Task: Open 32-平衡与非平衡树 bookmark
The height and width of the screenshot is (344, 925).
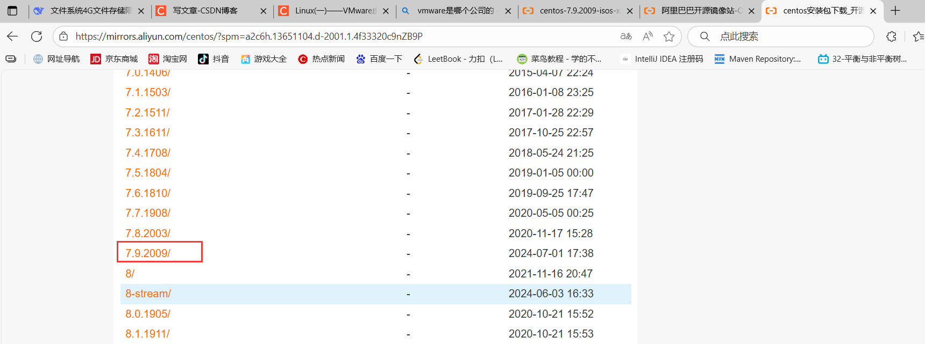Action: point(863,59)
